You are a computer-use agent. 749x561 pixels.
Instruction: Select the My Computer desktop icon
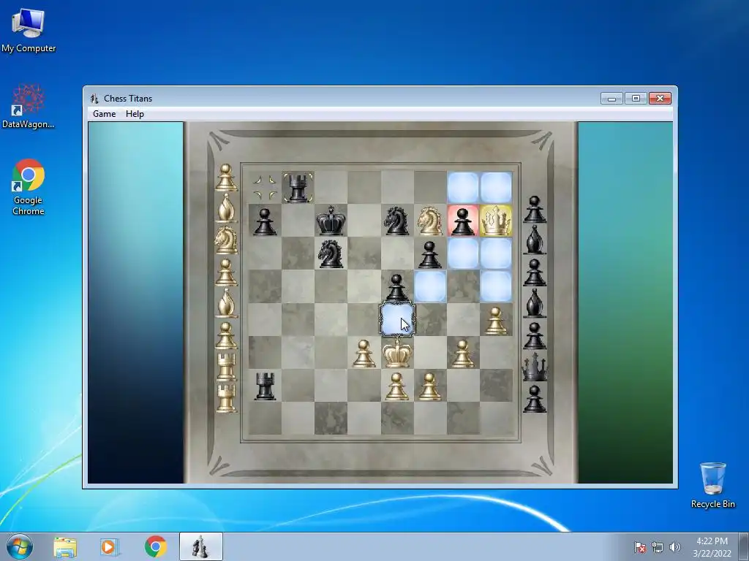tap(29, 30)
